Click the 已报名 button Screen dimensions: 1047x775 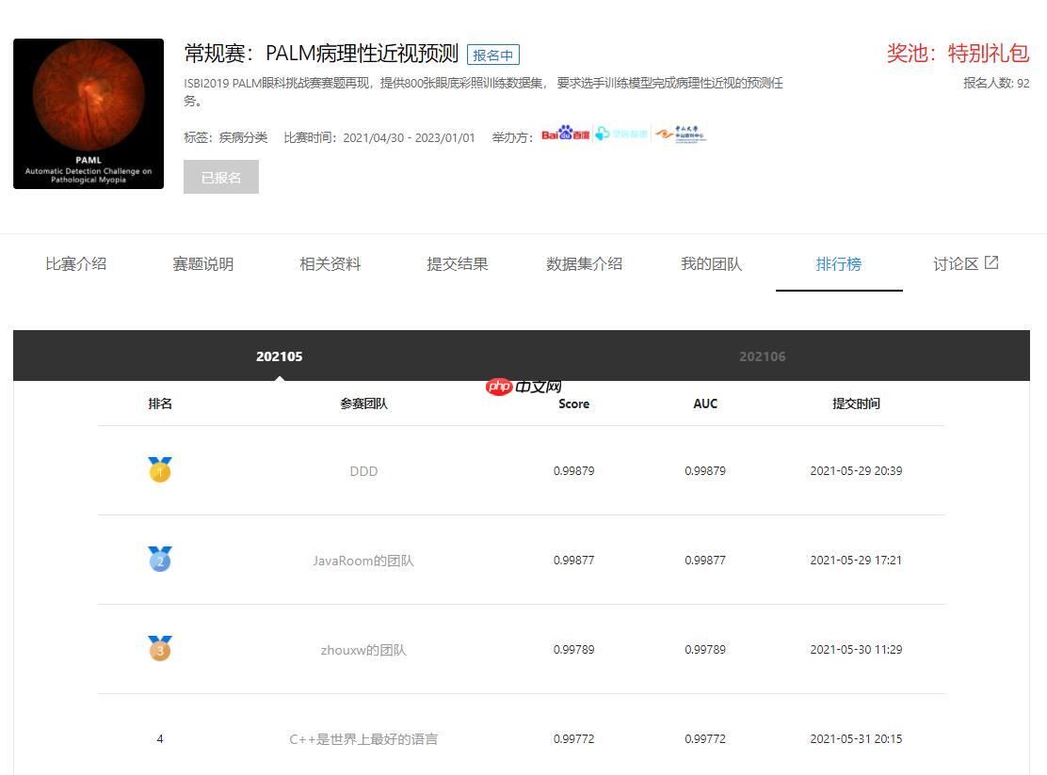pos(220,176)
